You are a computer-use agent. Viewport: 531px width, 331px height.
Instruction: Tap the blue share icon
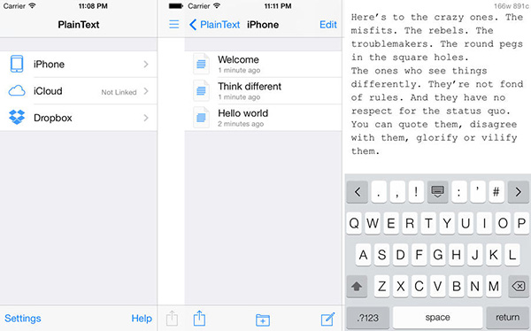(199, 318)
